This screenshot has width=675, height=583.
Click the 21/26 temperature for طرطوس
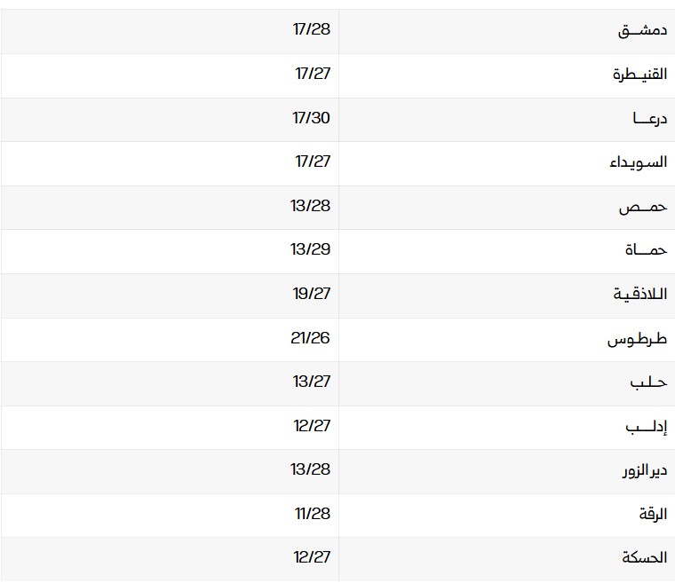point(310,338)
